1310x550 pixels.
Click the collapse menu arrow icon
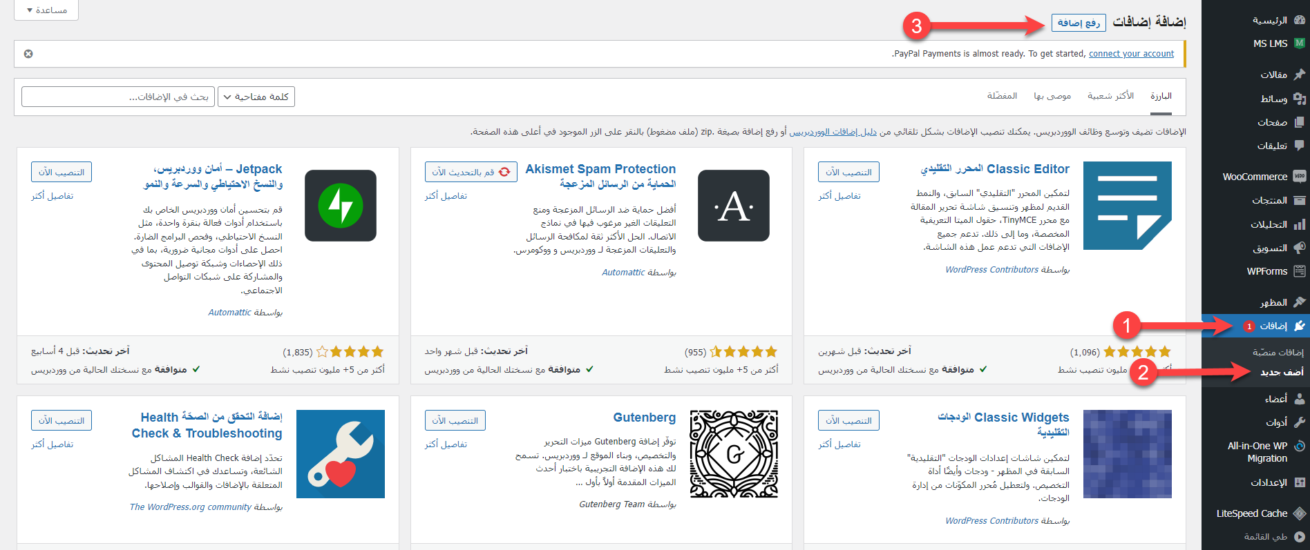click(1299, 536)
